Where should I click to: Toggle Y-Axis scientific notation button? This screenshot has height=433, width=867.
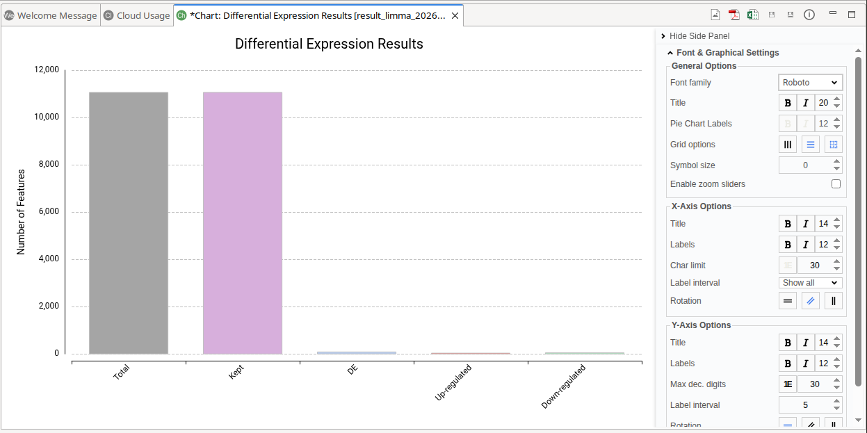pyautogui.click(x=788, y=384)
